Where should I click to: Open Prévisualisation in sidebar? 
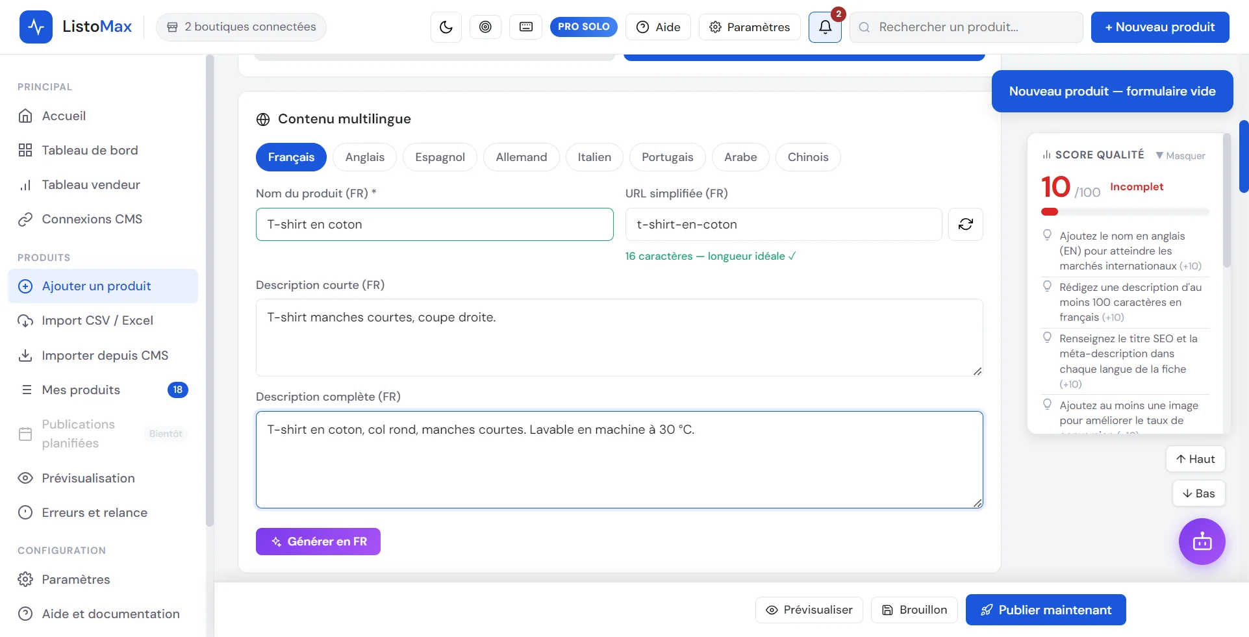(x=103, y=478)
